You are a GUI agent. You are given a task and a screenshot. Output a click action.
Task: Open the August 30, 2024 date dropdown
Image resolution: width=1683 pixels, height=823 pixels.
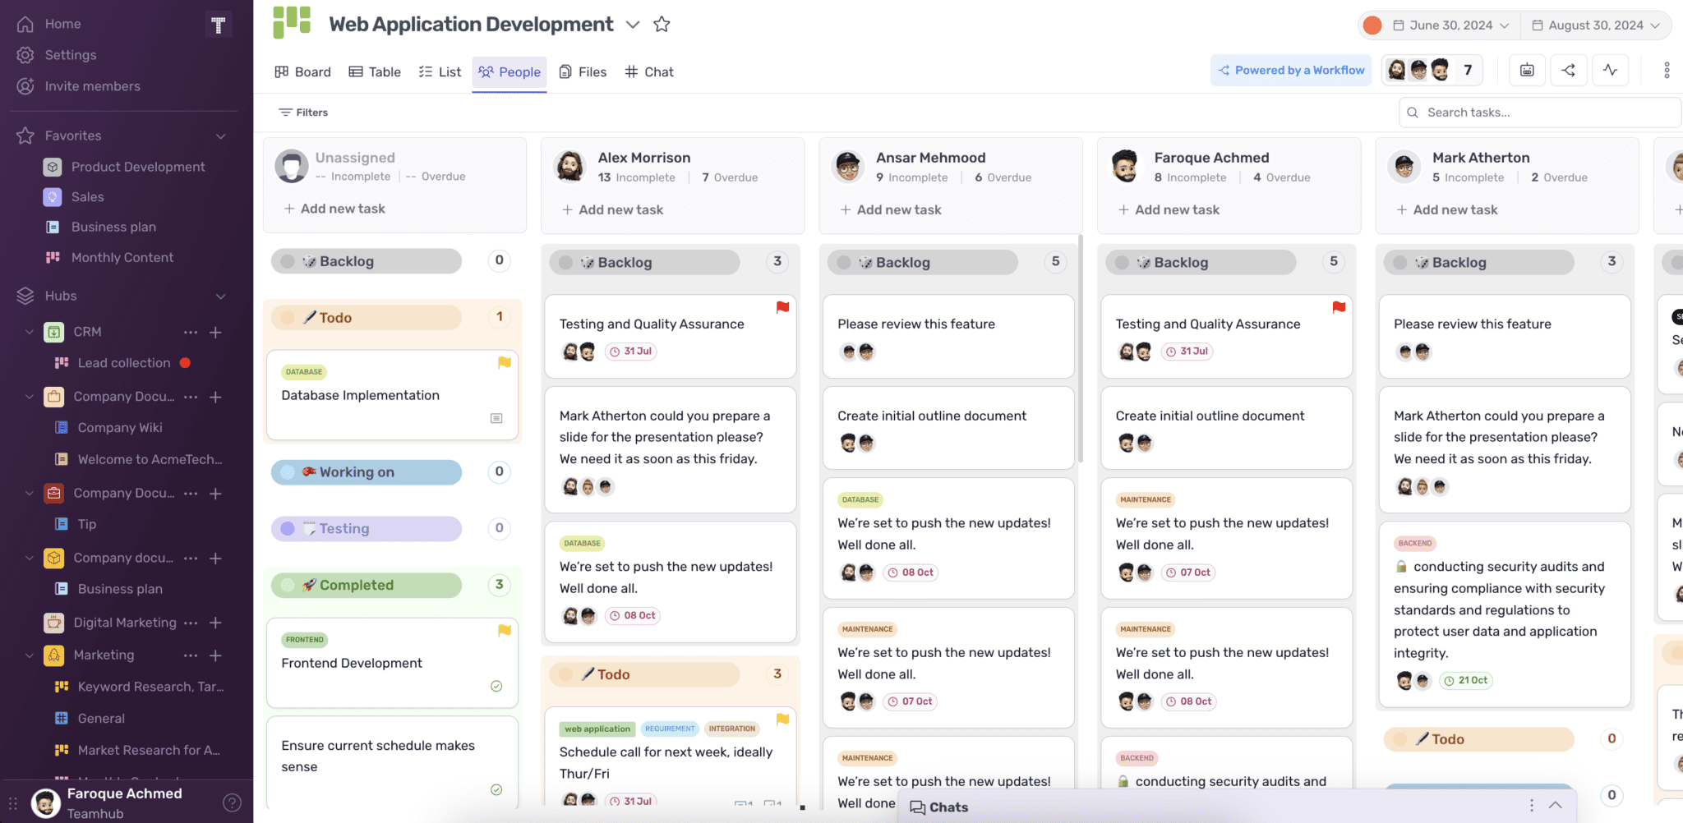(x=1595, y=25)
